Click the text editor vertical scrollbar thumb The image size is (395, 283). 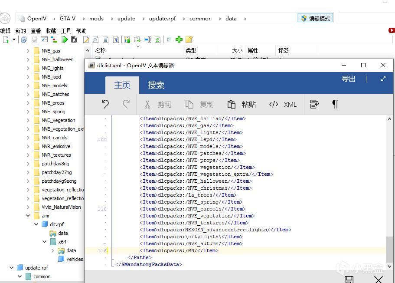[x=389, y=250]
